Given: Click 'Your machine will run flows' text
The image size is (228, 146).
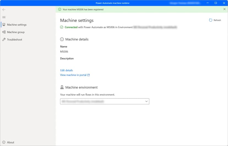Looking at the screenshot, I should tap(87, 95).
